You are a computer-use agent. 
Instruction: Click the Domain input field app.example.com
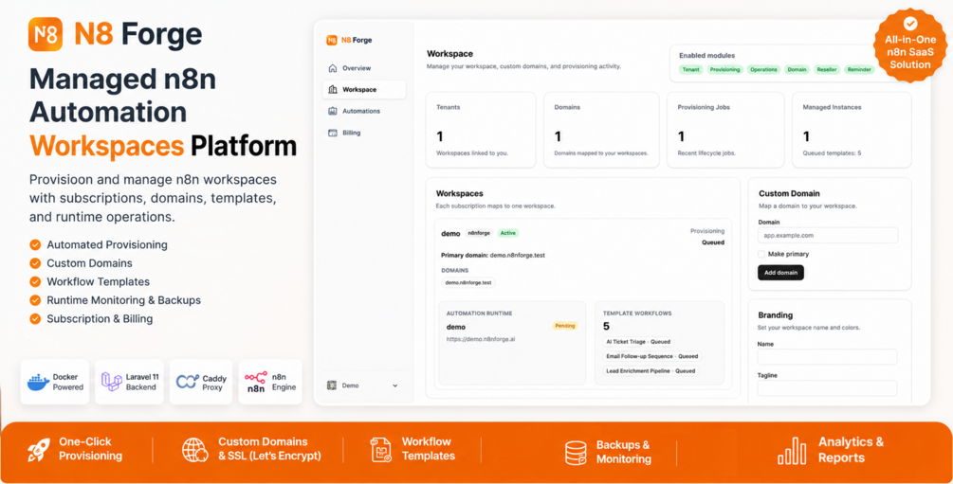pos(828,235)
